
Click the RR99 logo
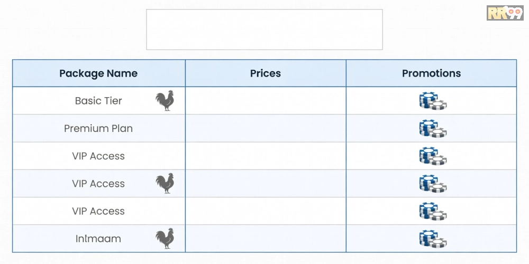pos(504,13)
